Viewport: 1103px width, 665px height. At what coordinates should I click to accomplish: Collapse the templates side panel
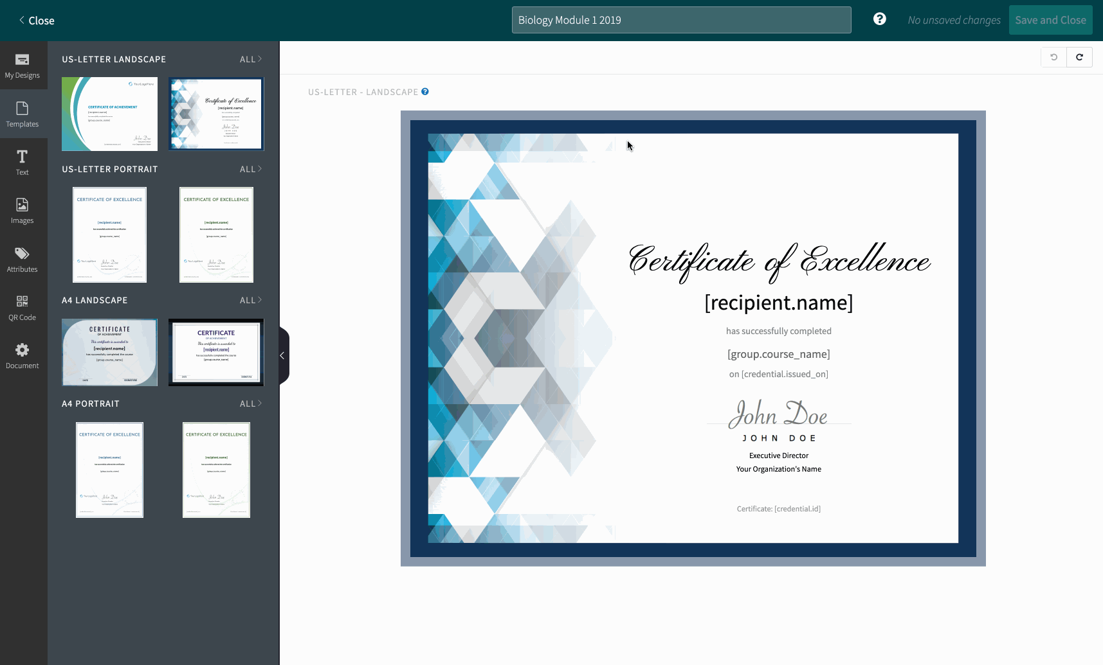tap(283, 355)
